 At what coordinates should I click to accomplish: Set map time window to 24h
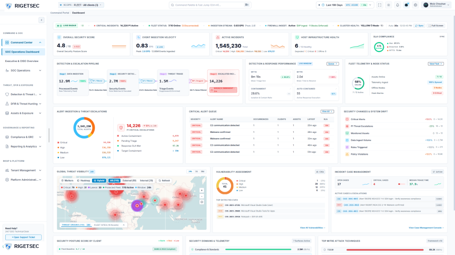point(190,171)
